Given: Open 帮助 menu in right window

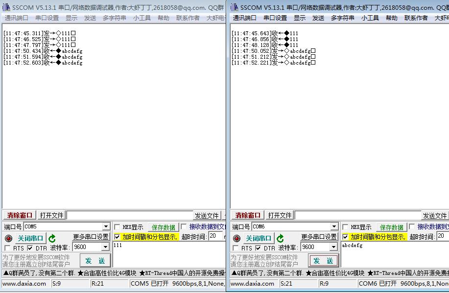Looking at the screenshot, I should [391, 18].
